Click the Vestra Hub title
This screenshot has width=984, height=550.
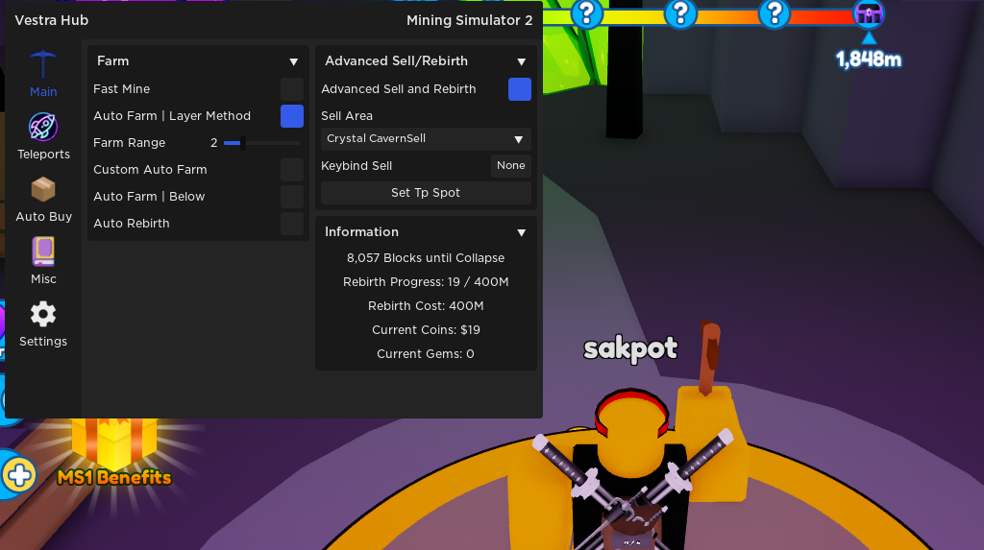click(x=52, y=21)
